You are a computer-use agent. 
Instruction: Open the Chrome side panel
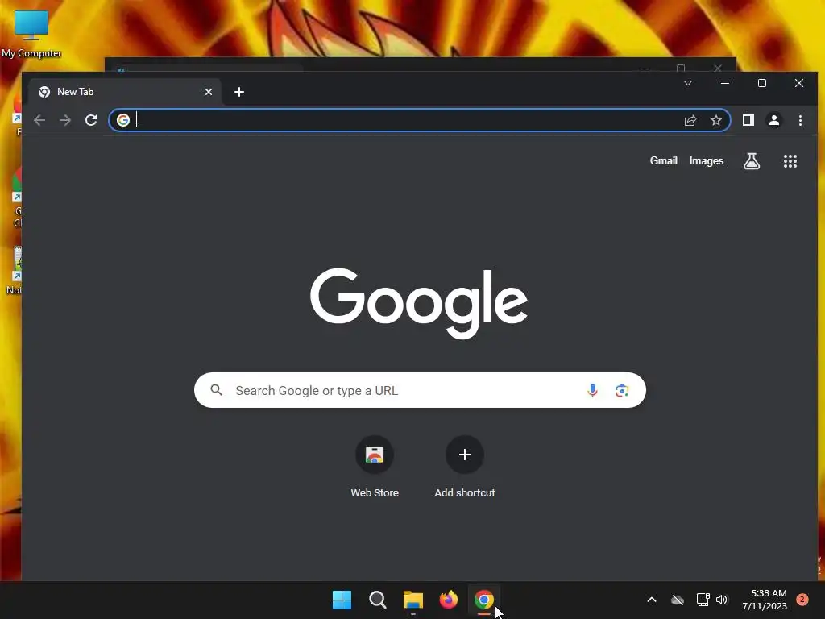(x=748, y=121)
